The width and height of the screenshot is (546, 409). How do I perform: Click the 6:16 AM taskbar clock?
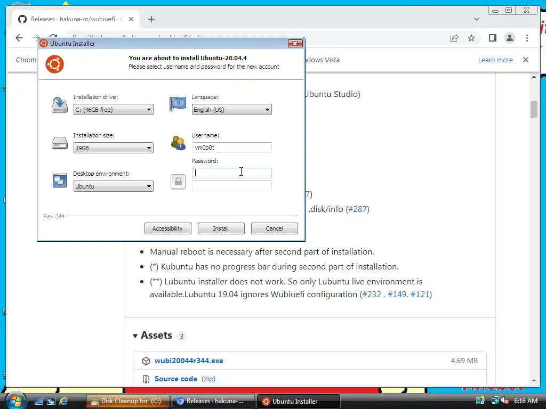(526, 400)
